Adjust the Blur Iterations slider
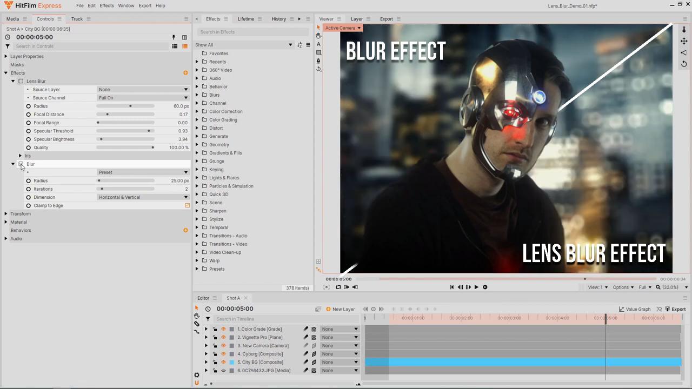This screenshot has height=389, width=692. pyautogui.click(x=125, y=189)
